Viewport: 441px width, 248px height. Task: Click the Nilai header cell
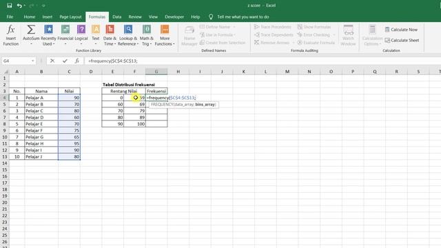69,91
